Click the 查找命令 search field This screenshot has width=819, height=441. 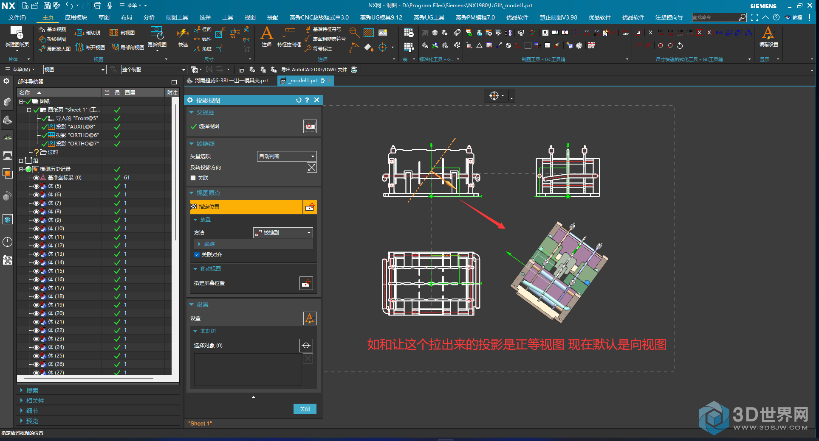click(715, 17)
